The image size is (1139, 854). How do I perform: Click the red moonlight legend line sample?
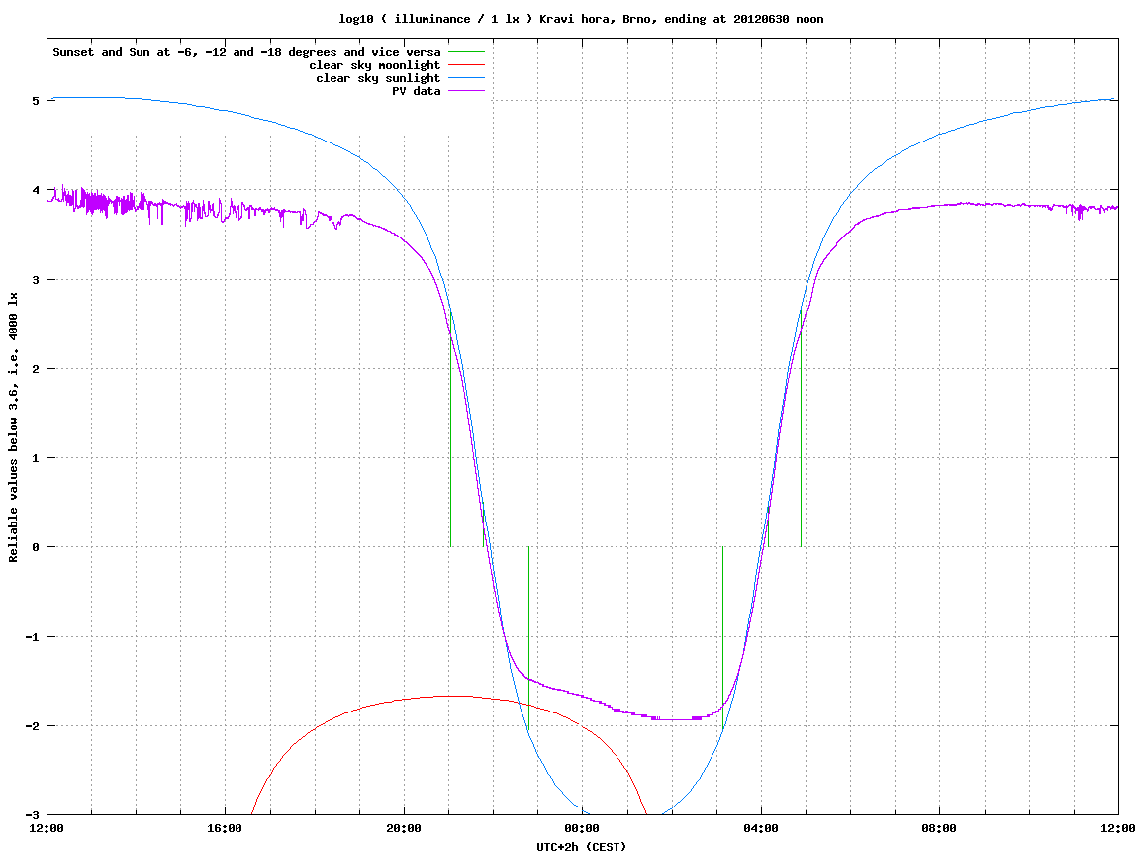pyautogui.click(x=466, y=65)
